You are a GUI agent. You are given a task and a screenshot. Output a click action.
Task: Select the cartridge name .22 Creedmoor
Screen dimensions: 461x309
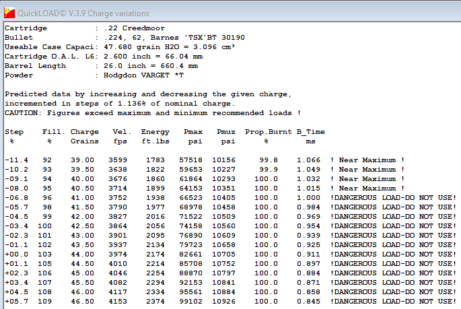(135, 28)
